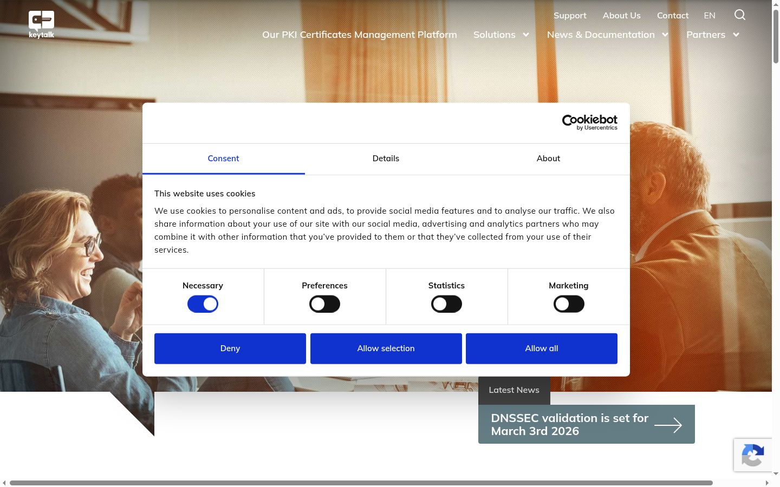Viewport: 780px width, 487px height.
Task: Enable the Preferences cookies switch
Action: click(x=324, y=304)
